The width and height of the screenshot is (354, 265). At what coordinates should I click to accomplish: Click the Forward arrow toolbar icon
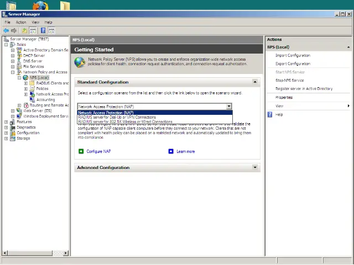14,31
